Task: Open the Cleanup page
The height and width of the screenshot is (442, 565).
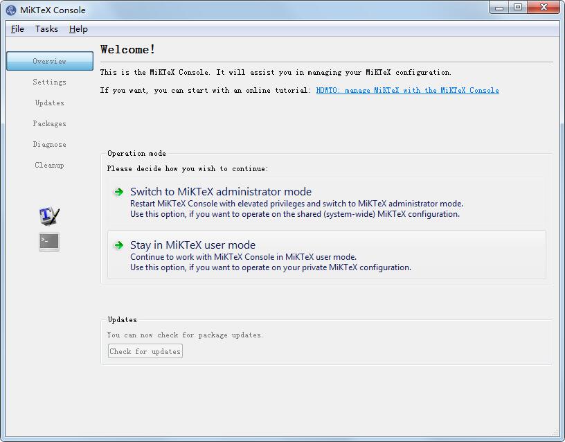Action: click(50, 165)
